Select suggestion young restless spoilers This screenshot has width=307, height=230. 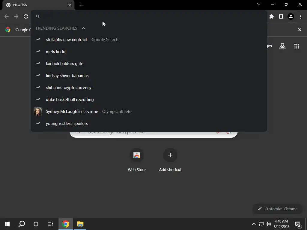149,123
